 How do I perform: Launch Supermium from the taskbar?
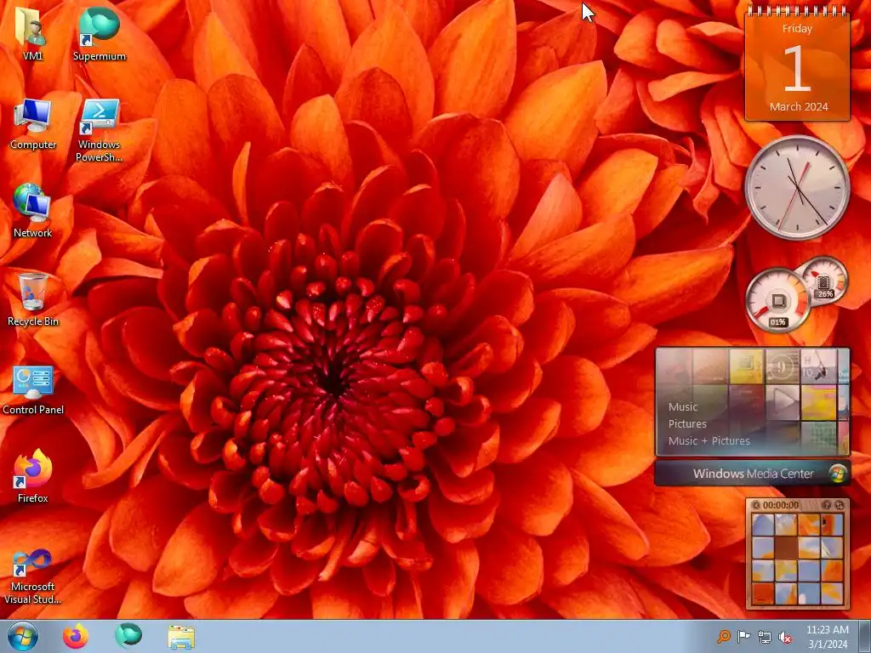point(128,636)
